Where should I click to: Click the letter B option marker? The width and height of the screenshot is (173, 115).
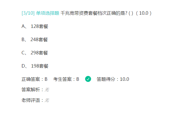coord(23,39)
